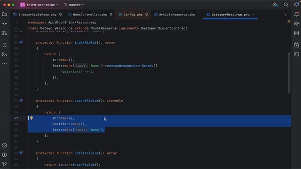Open the right sidebar archive panel icon

click(296, 45)
